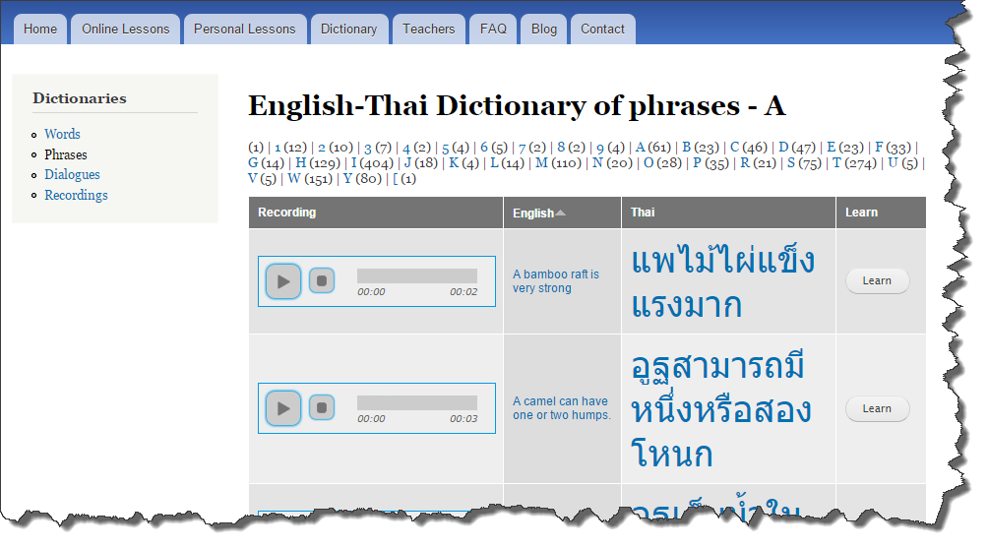Screen dimensions: 988x548
Task: Show phrases starting with T
Action: [836, 163]
